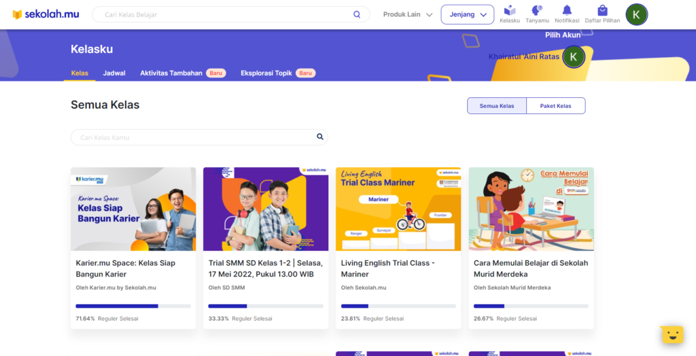Click the Baru badge beside Eksplorasi Topik
Screen dimensions: 696x356
point(305,73)
